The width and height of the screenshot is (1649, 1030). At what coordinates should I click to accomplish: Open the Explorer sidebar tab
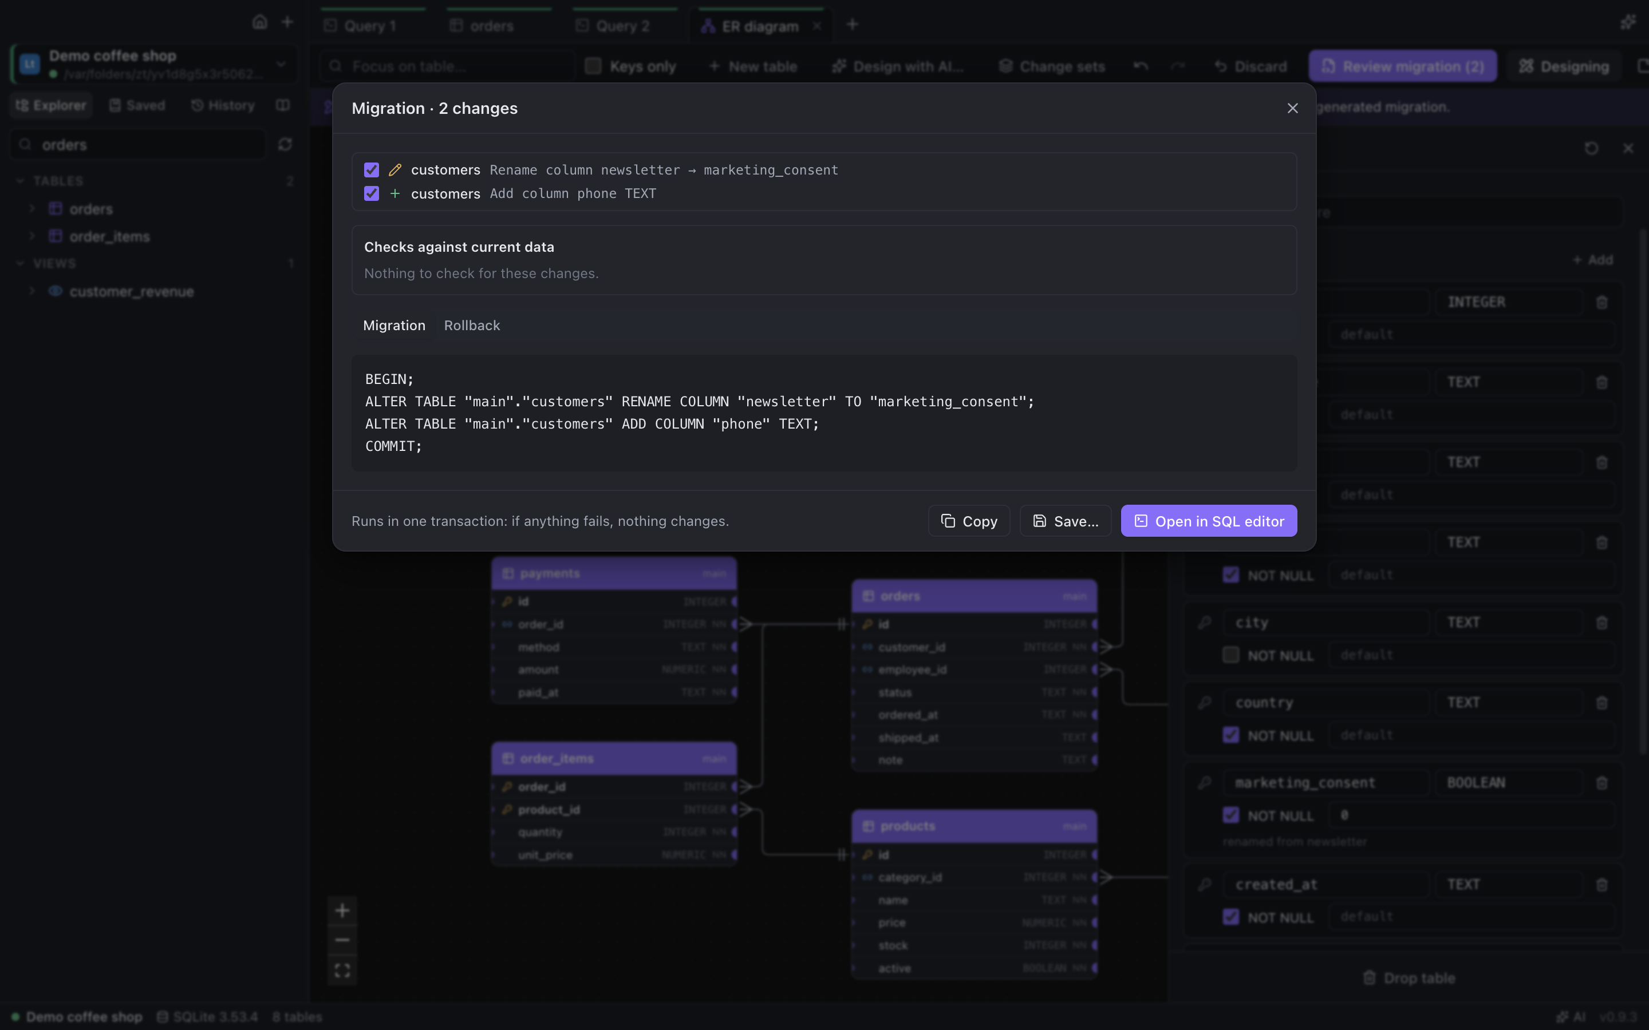tap(51, 106)
